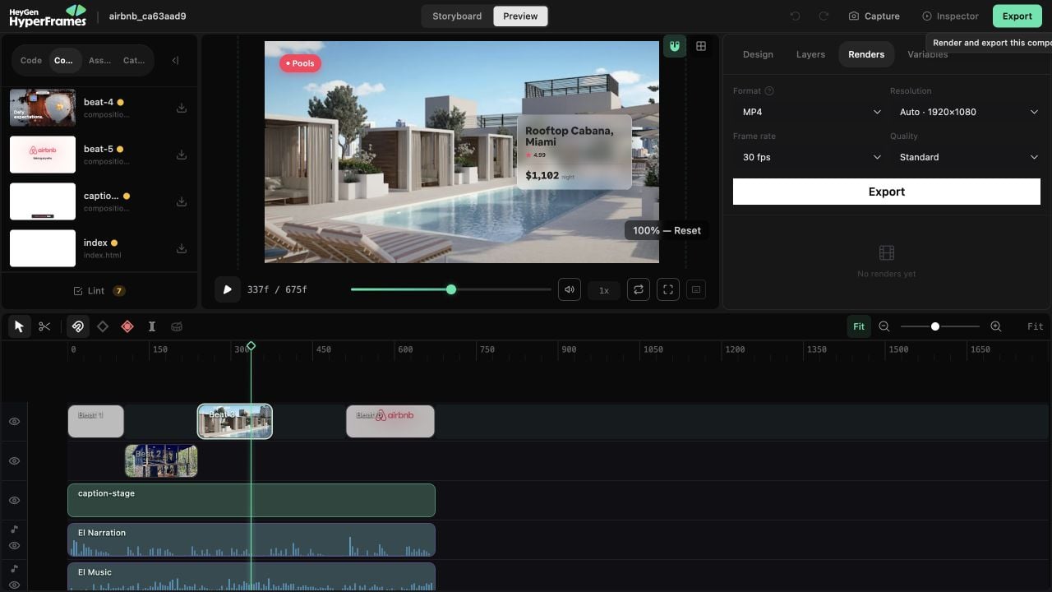Image resolution: width=1052 pixels, height=592 pixels.
Task: Open the Design tab
Action: [758, 54]
